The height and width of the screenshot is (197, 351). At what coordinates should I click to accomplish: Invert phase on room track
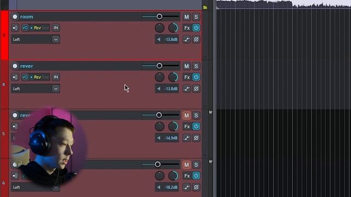(196, 39)
